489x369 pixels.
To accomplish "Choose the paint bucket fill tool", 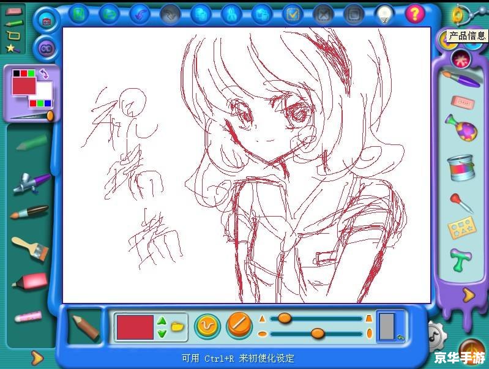I will 461,168.
